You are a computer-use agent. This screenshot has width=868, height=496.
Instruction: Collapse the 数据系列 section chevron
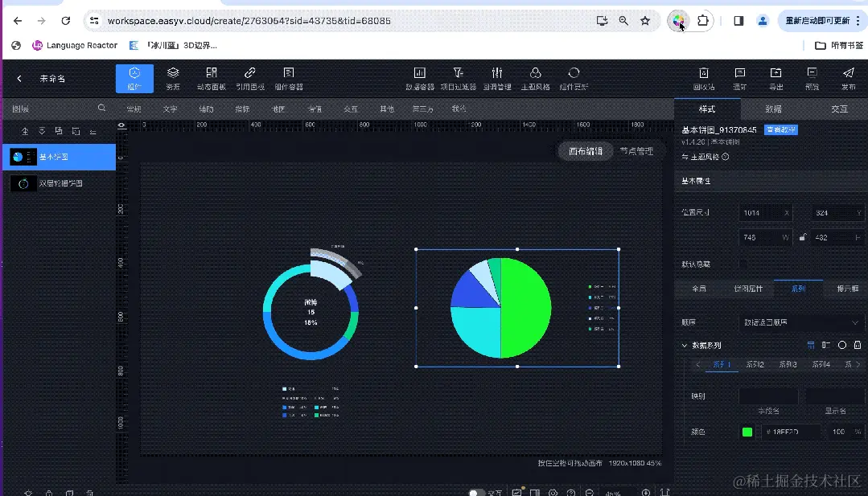pos(685,346)
